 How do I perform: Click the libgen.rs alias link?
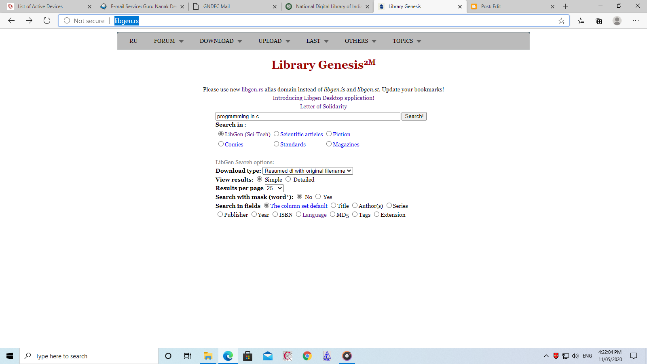(x=252, y=89)
